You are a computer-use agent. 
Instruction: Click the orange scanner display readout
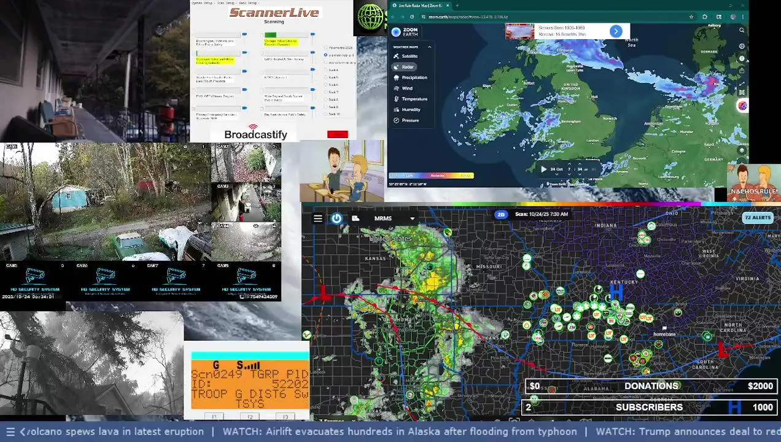250,384
